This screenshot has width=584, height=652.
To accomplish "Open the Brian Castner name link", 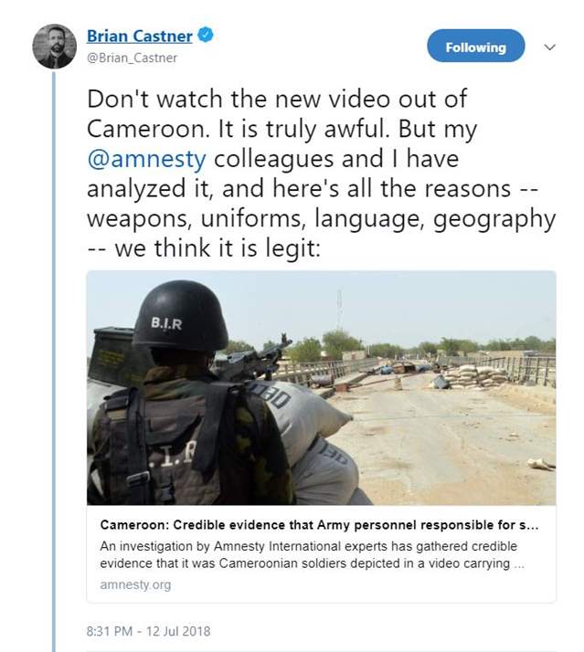I will pyautogui.click(x=140, y=37).
